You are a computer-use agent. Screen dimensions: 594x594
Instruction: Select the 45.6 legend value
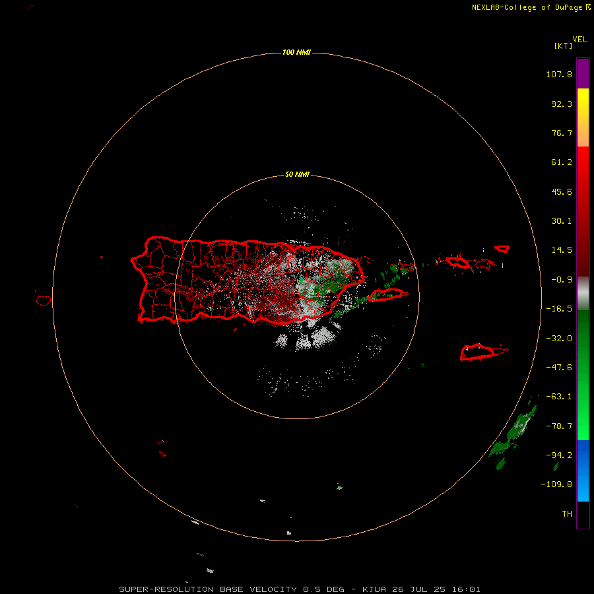(562, 191)
